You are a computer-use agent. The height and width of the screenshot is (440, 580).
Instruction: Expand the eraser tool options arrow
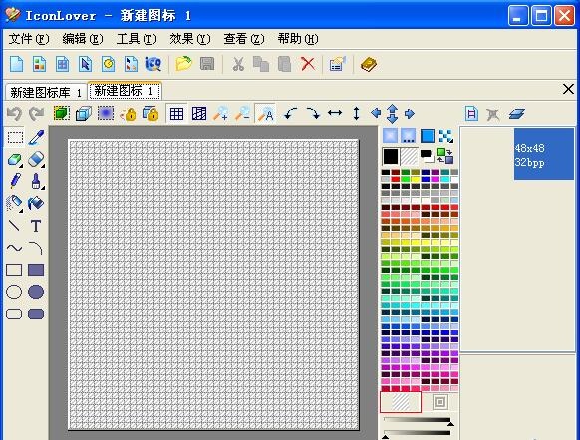coord(43,166)
